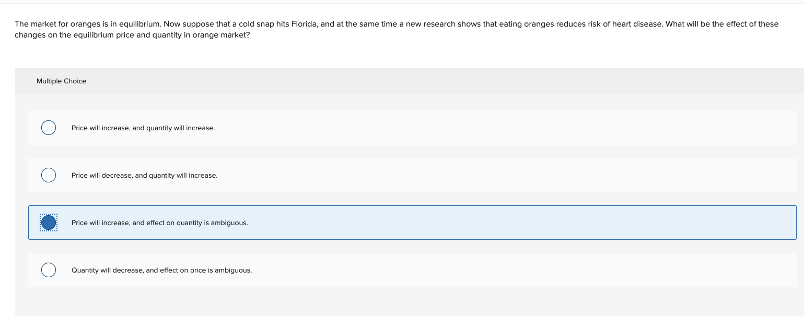
Task: Click the word 'Florida' in the question
Action: [x=307, y=24]
